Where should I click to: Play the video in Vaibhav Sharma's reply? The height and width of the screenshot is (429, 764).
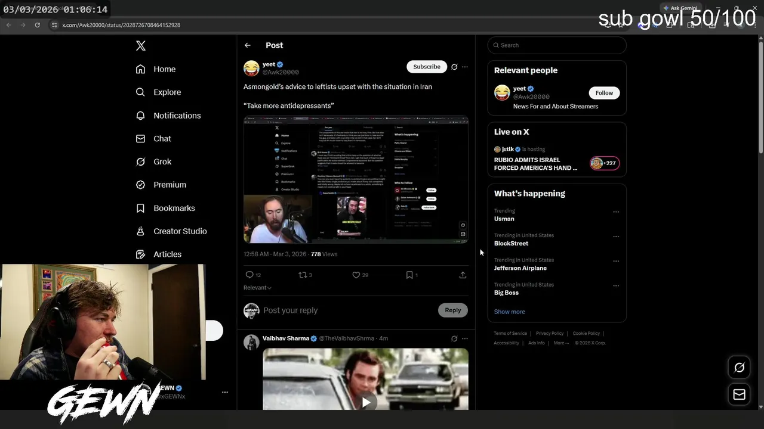point(366,402)
